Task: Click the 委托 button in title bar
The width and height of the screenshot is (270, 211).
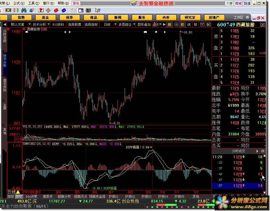Action: pyautogui.click(x=76, y=3)
